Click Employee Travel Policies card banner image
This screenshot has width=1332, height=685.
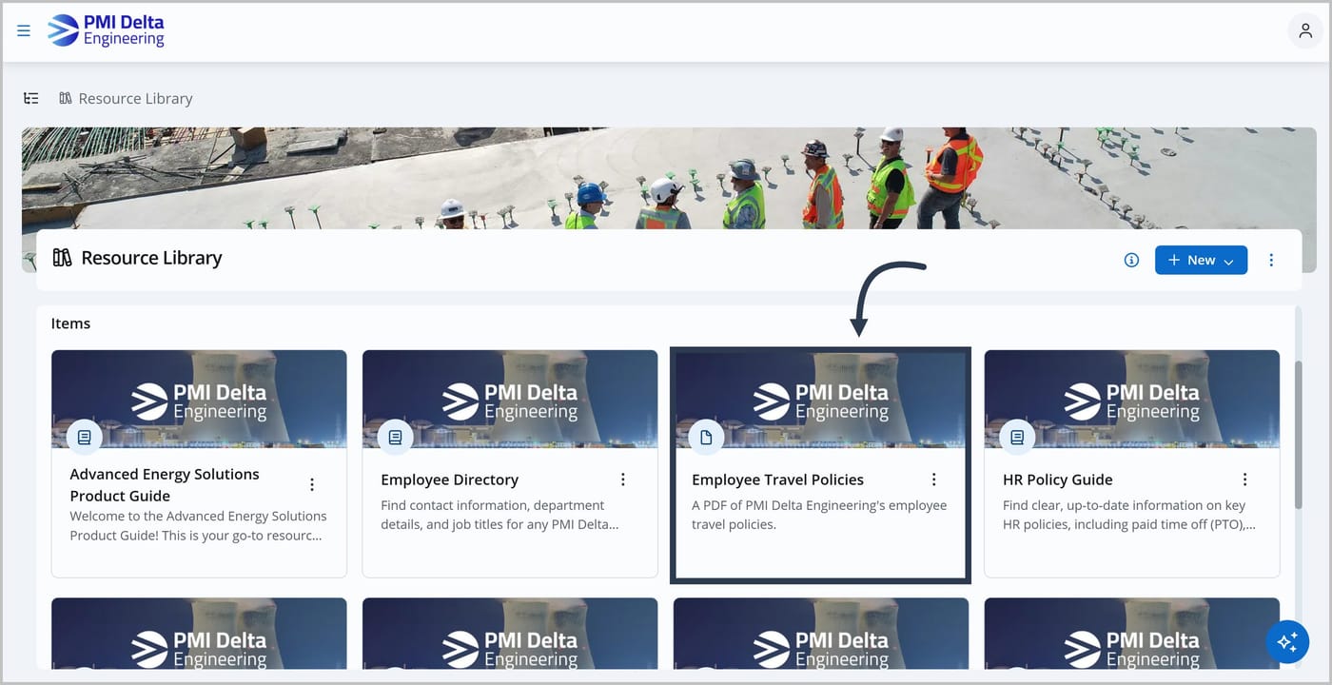pos(821,399)
